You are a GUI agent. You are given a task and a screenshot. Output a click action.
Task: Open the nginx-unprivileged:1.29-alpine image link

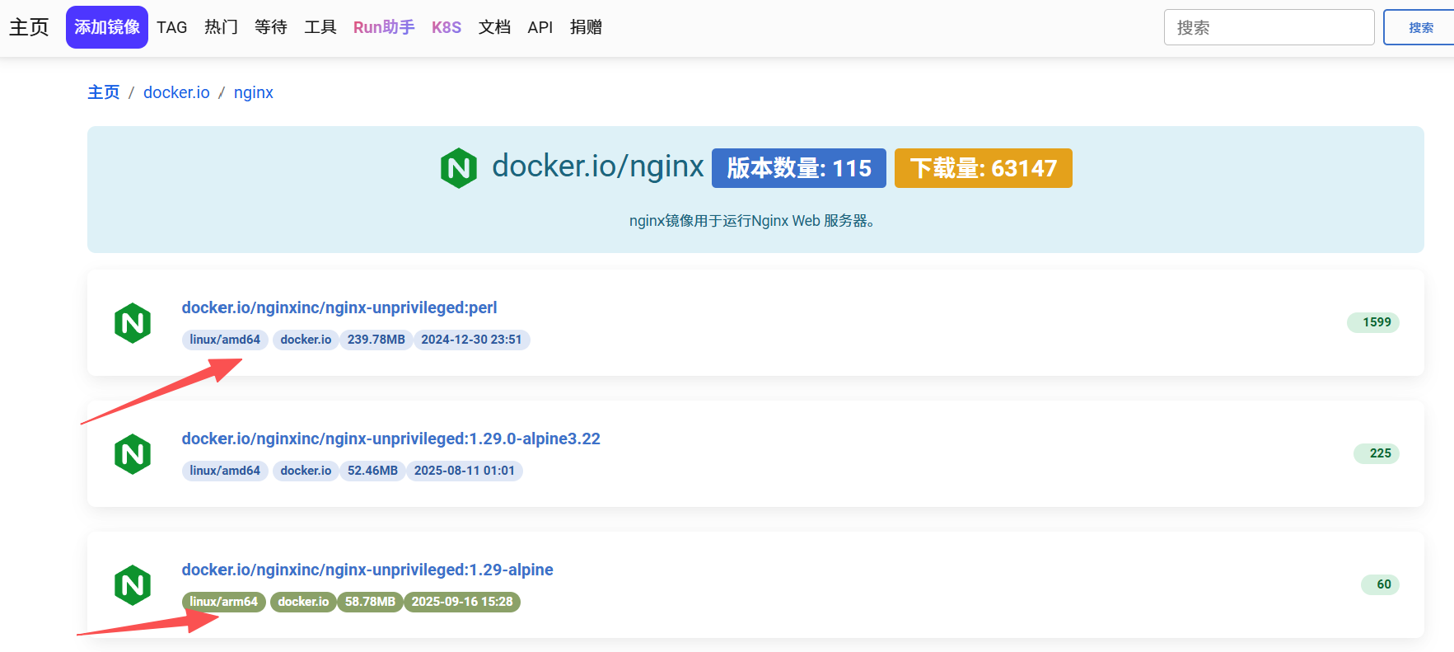tap(367, 570)
